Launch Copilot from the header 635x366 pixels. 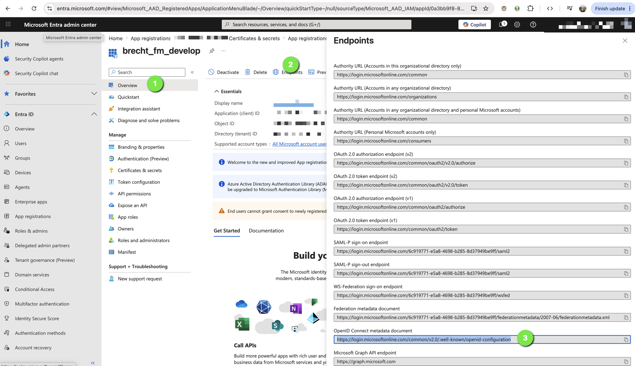tap(475, 24)
